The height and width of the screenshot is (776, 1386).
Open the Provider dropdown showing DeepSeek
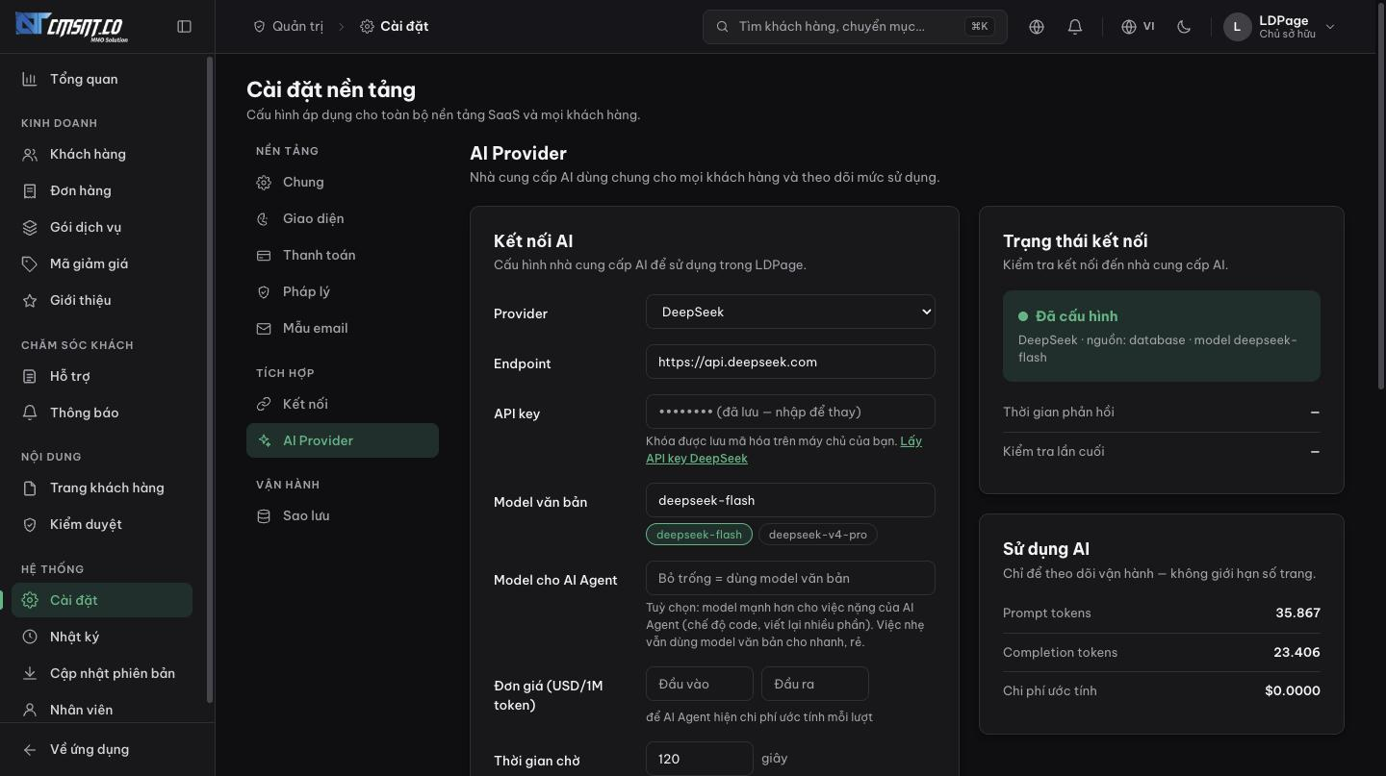coord(790,312)
